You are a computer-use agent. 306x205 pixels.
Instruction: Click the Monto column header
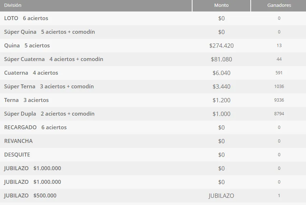coord(221,5)
